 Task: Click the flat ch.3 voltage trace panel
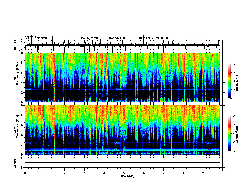(124, 163)
